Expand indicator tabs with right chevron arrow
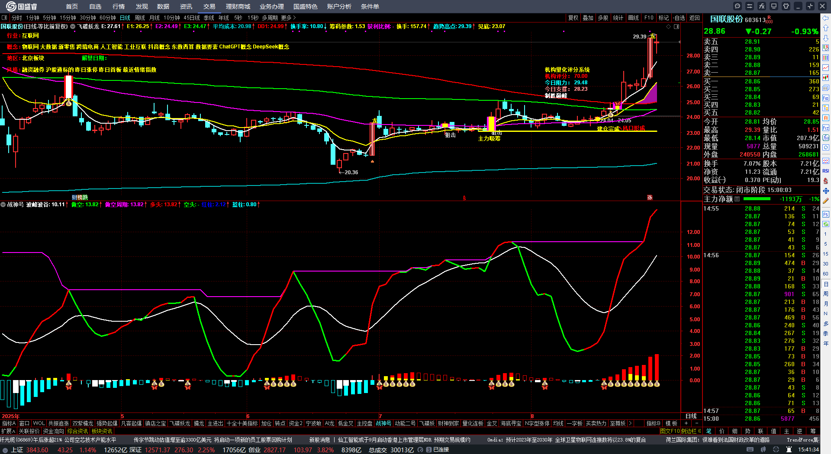The width and height of the screenshot is (831, 454). (630, 423)
